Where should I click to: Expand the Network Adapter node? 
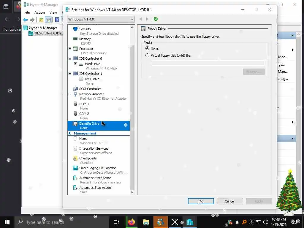pos(70,94)
